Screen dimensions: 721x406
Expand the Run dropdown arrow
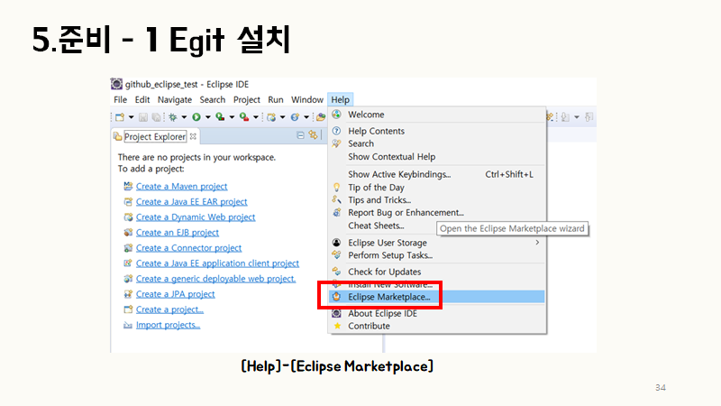tap(208, 117)
